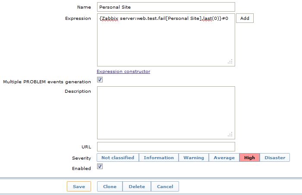Save the trigger configuration
The image size is (302, 195).
click(79, 186)
